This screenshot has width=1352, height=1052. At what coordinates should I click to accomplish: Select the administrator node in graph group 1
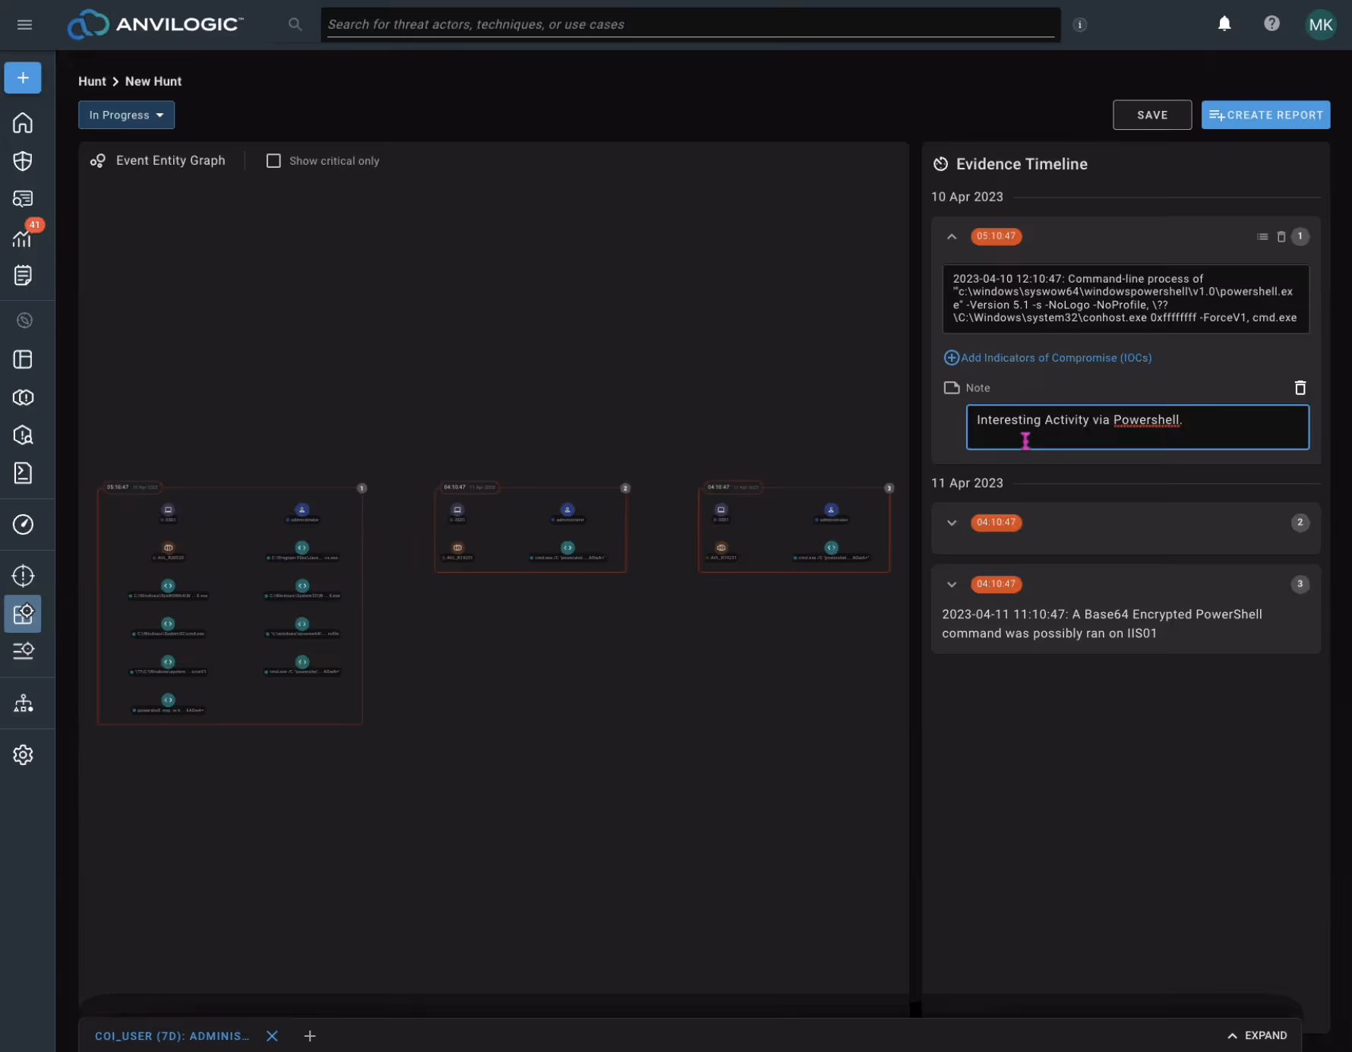click(x=302, y=510)
